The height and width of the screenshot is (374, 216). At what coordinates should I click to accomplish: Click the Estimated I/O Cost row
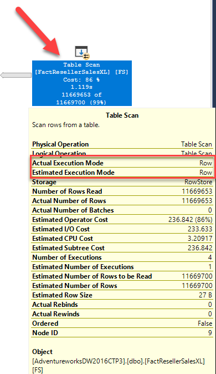tap(122, 229)
